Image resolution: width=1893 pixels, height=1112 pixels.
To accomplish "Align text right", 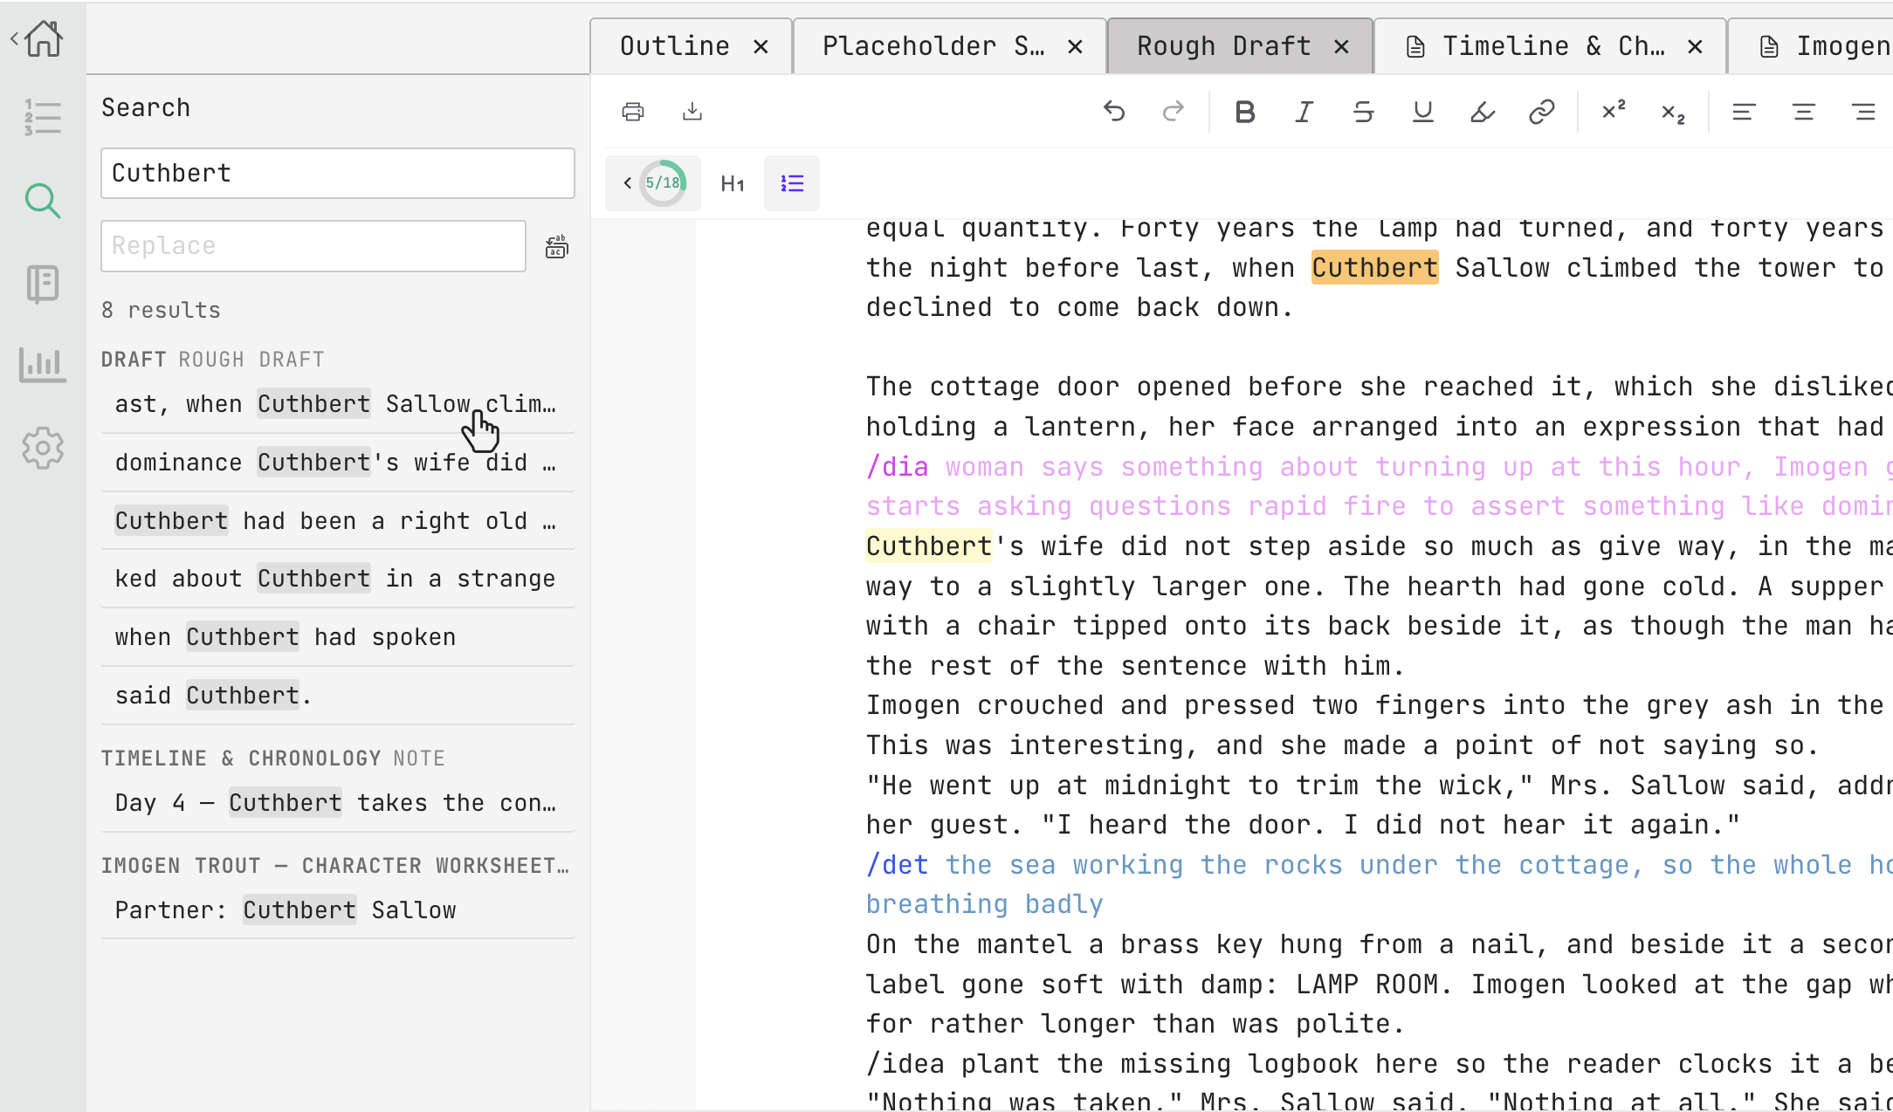I will coord(1863,112).
